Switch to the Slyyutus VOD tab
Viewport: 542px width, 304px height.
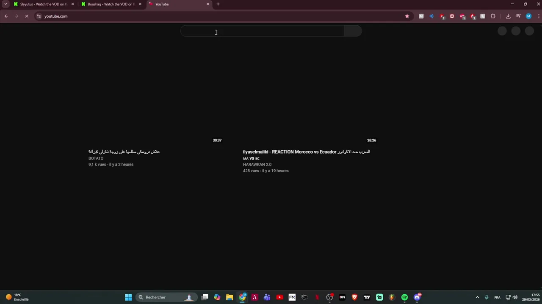[x=44, y=4]
